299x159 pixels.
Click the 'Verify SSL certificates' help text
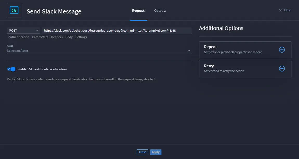pyautogui.click(x=81, y=79)
